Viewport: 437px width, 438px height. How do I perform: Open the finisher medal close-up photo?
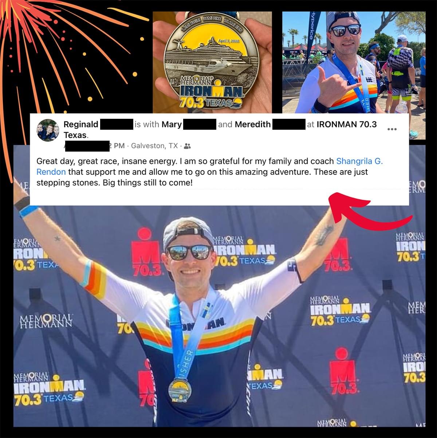pos(212,62)
